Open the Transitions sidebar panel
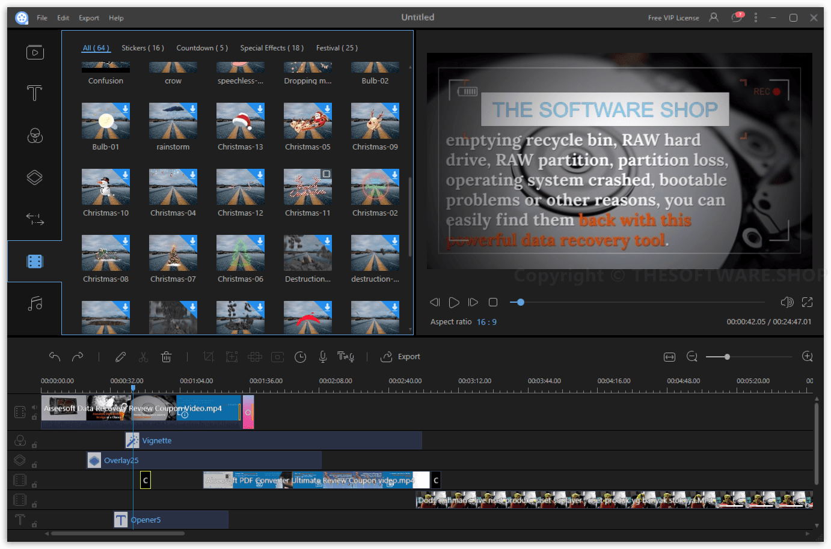831x549 pixels. (x=35, y=219)
